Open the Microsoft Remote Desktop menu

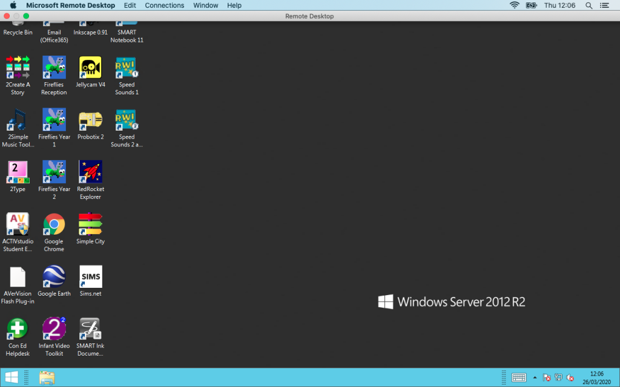(x=70, y=5)
